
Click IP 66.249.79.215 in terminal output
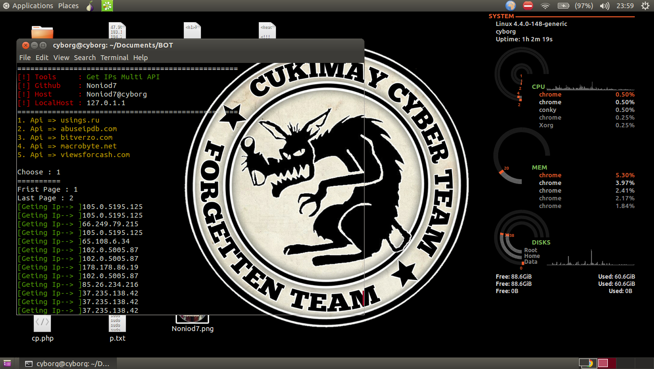pyautogui.click(x=111, y=224)
